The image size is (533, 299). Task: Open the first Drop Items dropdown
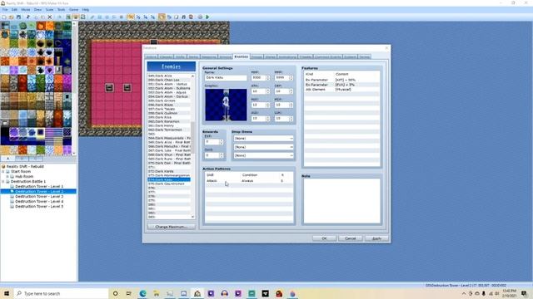[x=263, y=139]
